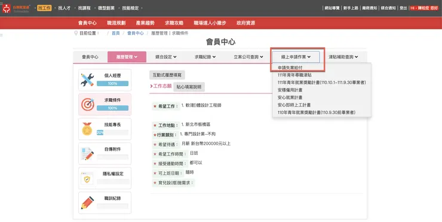Expand the 履歷管理 dropdown tab
This screenshot has height=222, width=442.
tap(127, 57)
